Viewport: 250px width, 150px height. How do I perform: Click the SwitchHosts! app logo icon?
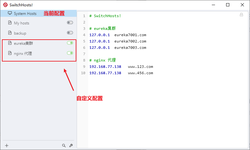[5, 5]
